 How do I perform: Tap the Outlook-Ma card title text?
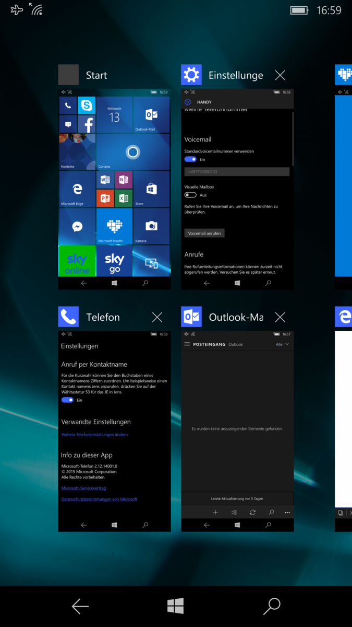pyautogui.click(x=236, y=317)
